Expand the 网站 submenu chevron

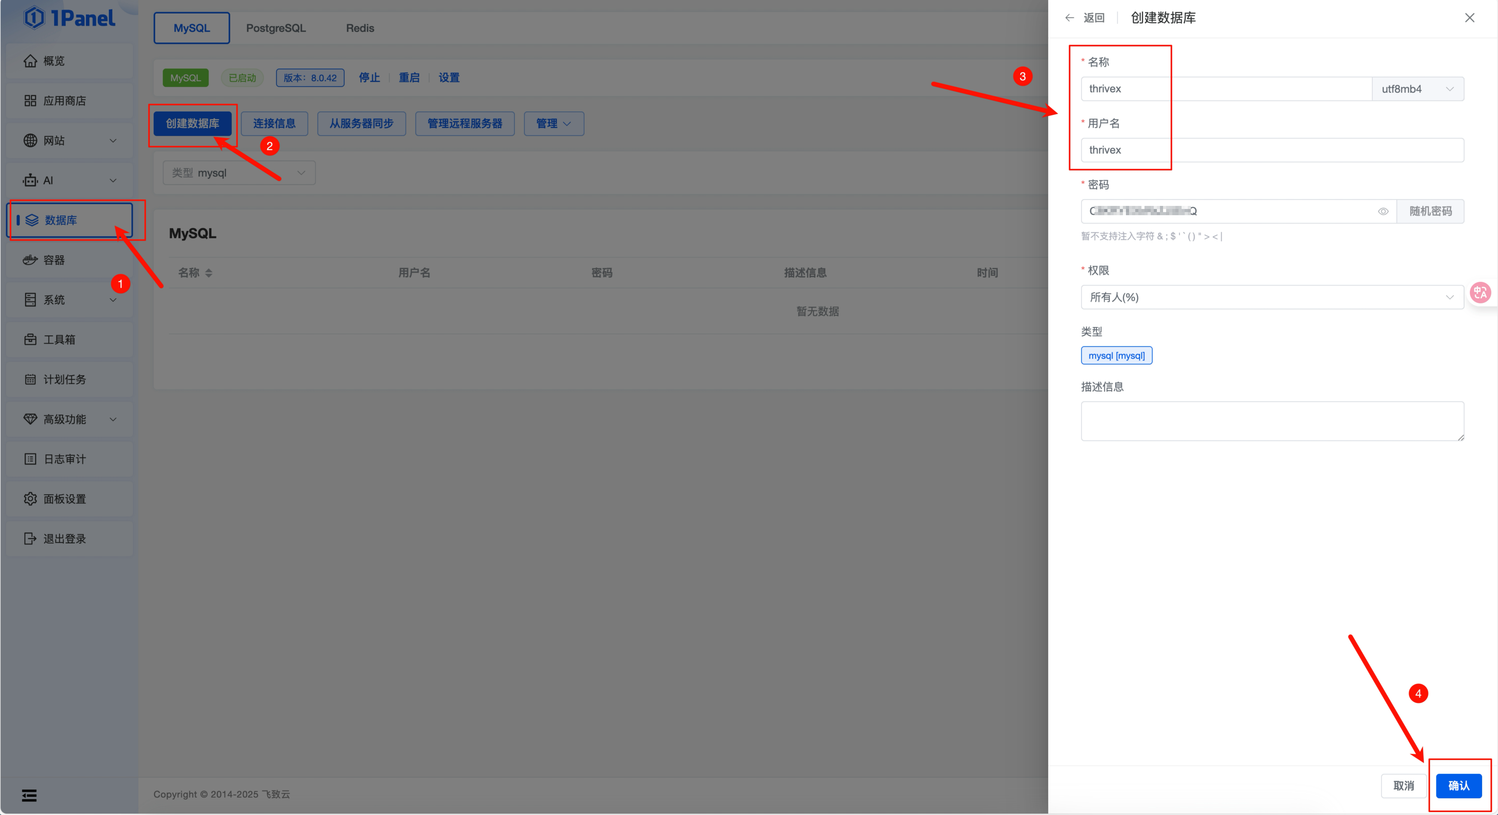click(x=113, y=141)
